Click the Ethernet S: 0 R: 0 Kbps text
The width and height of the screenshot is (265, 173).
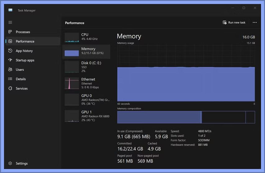[90, 87]
